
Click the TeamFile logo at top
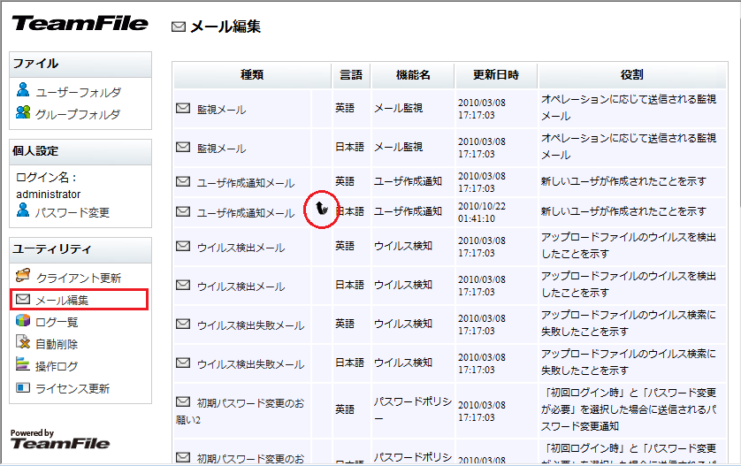(x=80, y=24)
